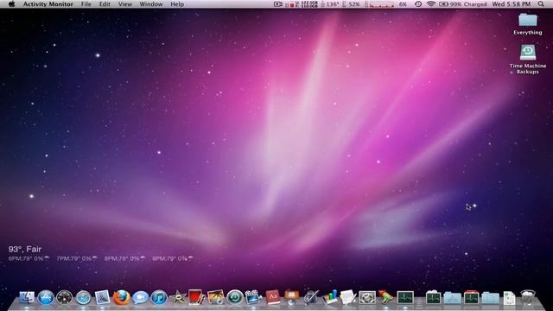Viewport: 553px width, 311px height.
Task: Open the Help menu
Action: pos(177,4)
